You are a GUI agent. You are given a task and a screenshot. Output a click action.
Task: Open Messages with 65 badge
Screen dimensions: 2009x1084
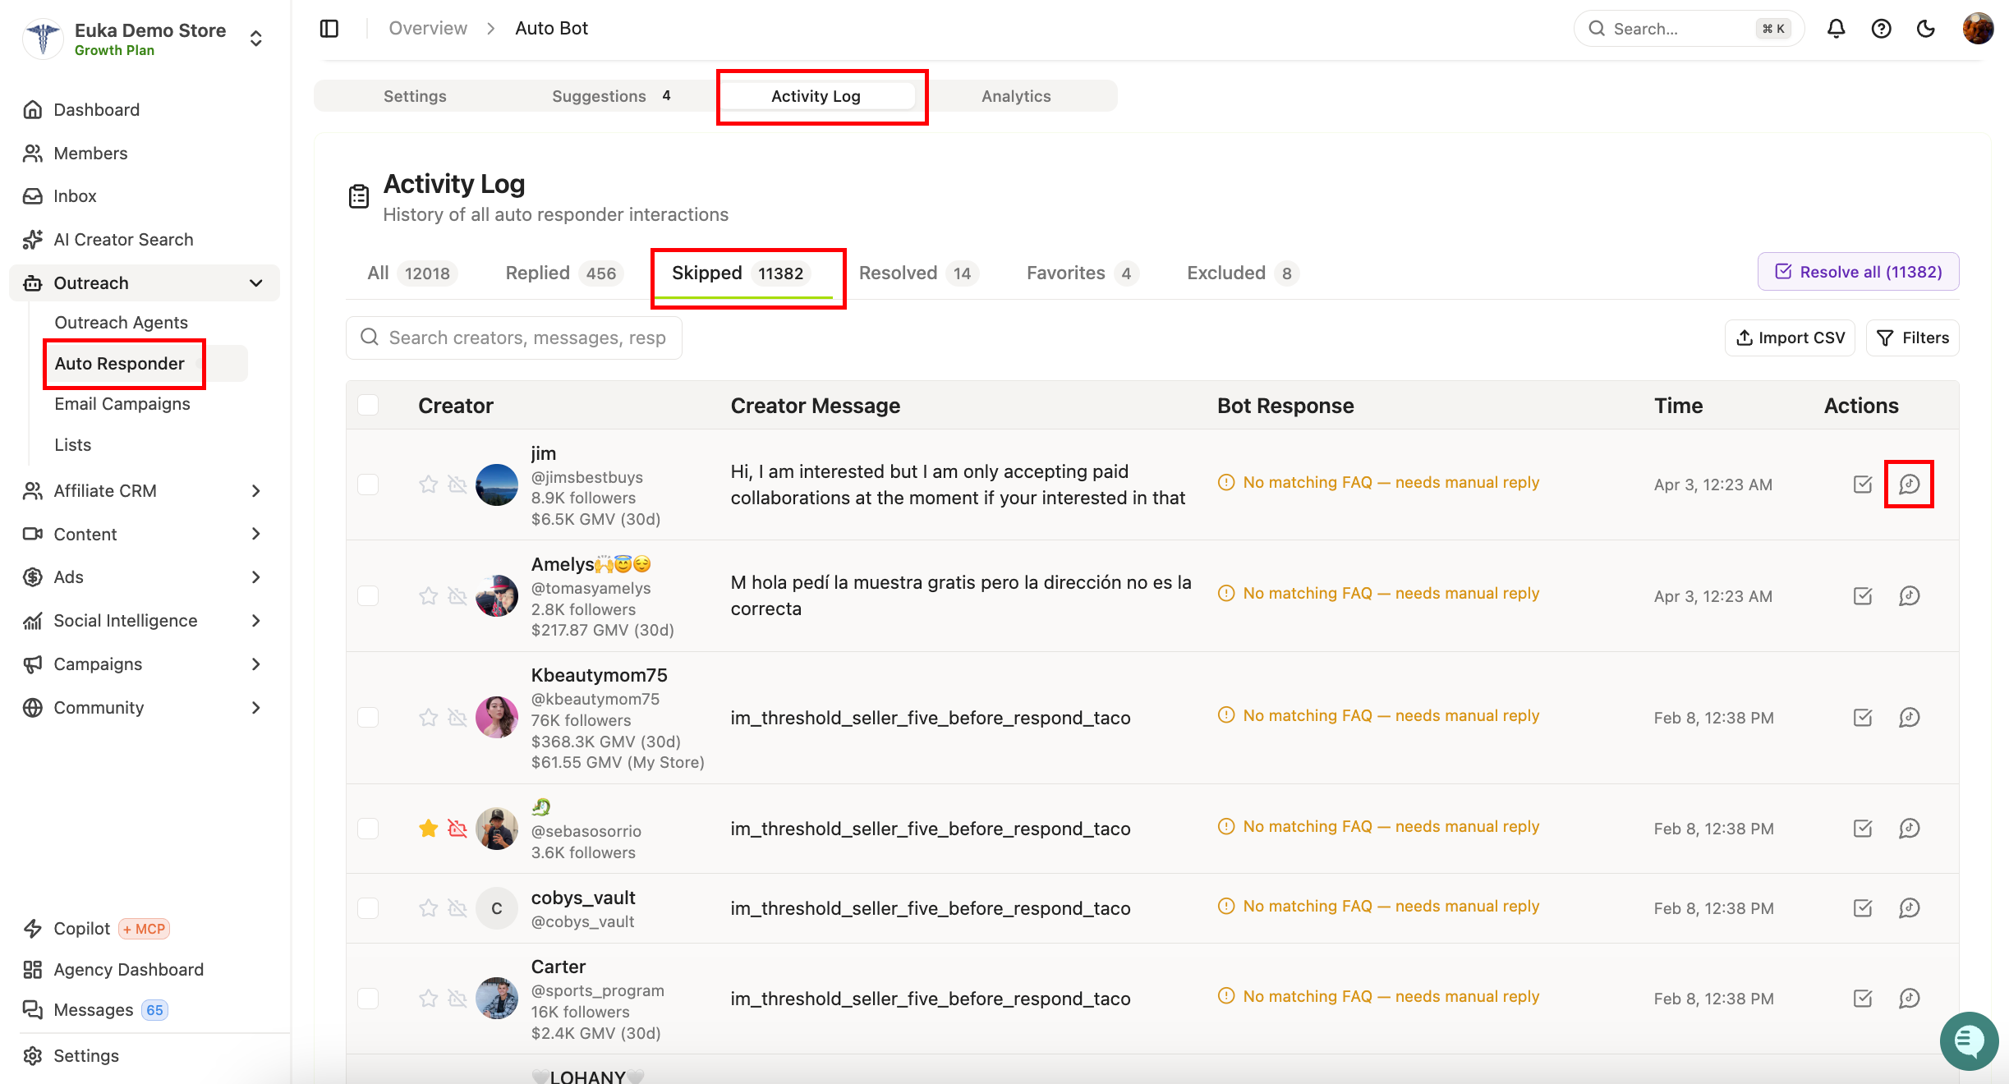[94, 1010]
